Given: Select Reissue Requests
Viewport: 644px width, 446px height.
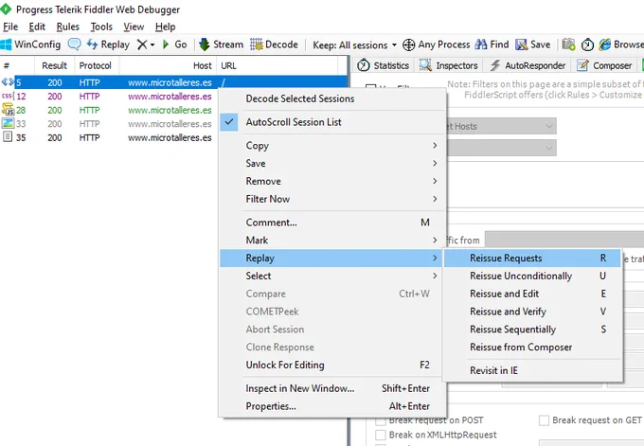Looking at the screenshot, I should click(532, 258).
